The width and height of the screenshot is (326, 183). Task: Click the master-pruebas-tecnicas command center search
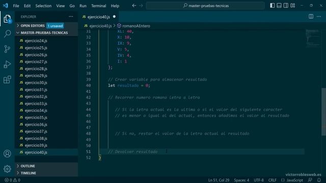pos(205,6)
